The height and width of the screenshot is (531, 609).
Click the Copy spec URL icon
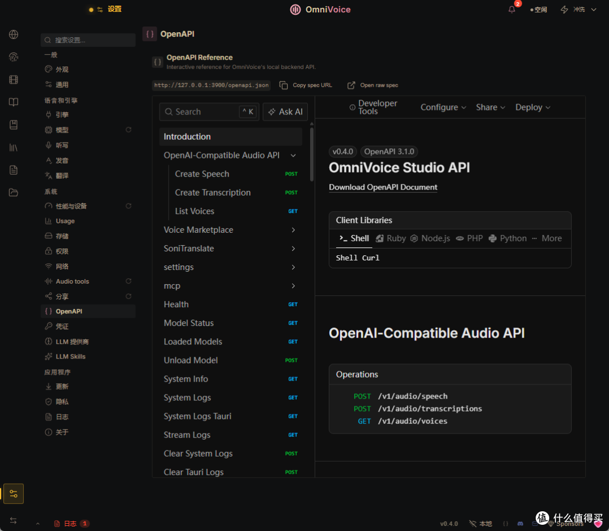284,85
